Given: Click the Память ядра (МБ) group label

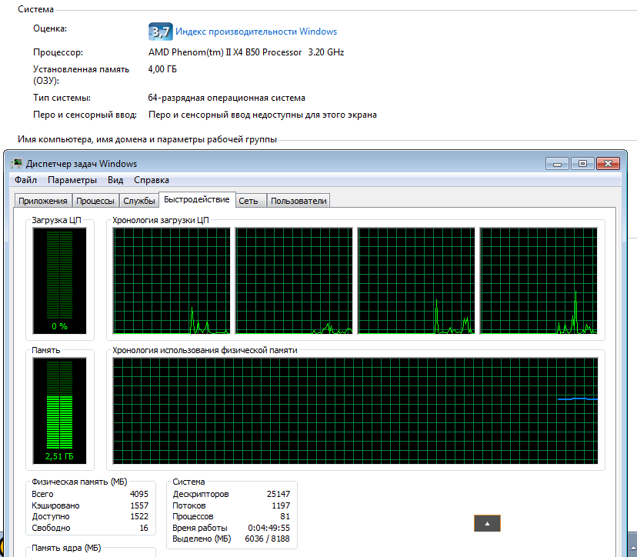Looking at the screenshot, I should pyautogui.click(x=66, y=548).
